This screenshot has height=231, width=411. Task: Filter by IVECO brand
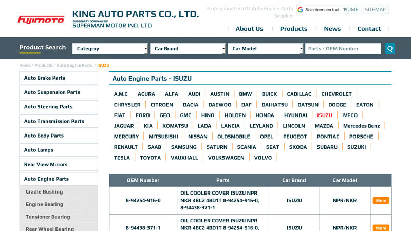click(x=350, y=115)
